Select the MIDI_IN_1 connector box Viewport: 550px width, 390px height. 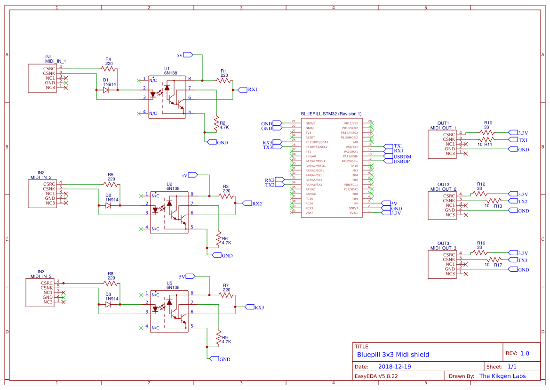(42, 78)
